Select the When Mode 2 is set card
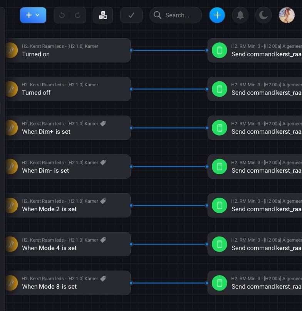The height and width of the screenshot is (311, 302). point(67,205)
